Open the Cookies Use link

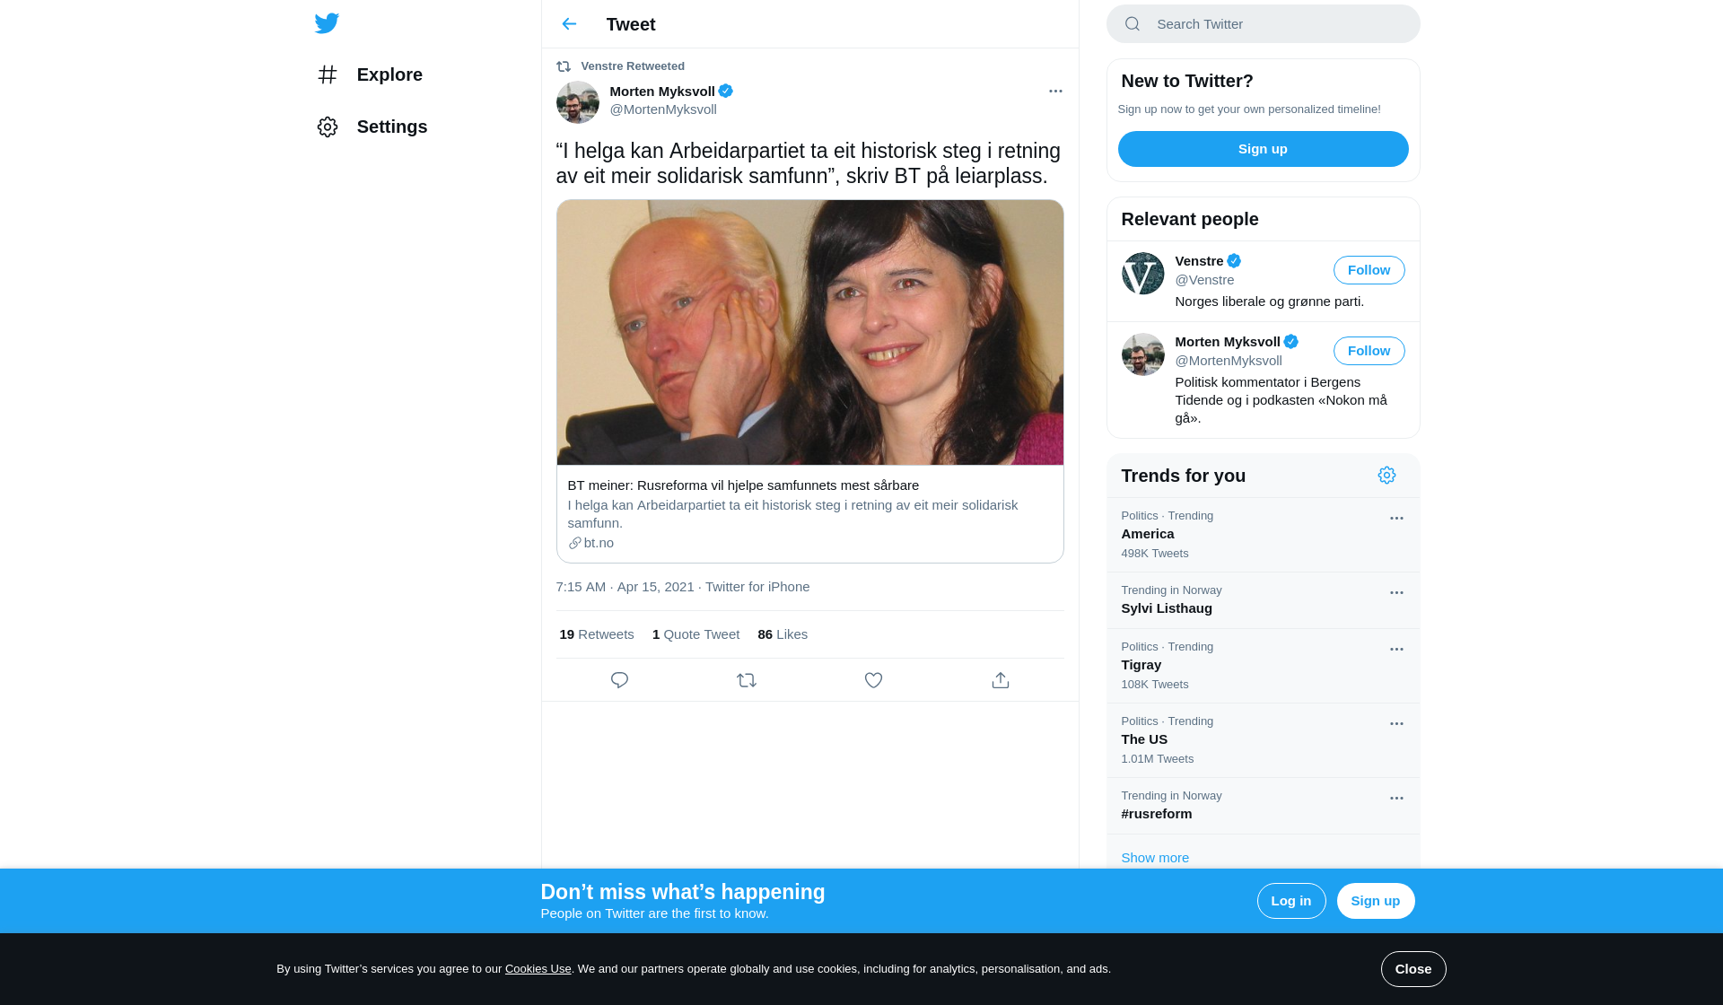click(538, 969)
